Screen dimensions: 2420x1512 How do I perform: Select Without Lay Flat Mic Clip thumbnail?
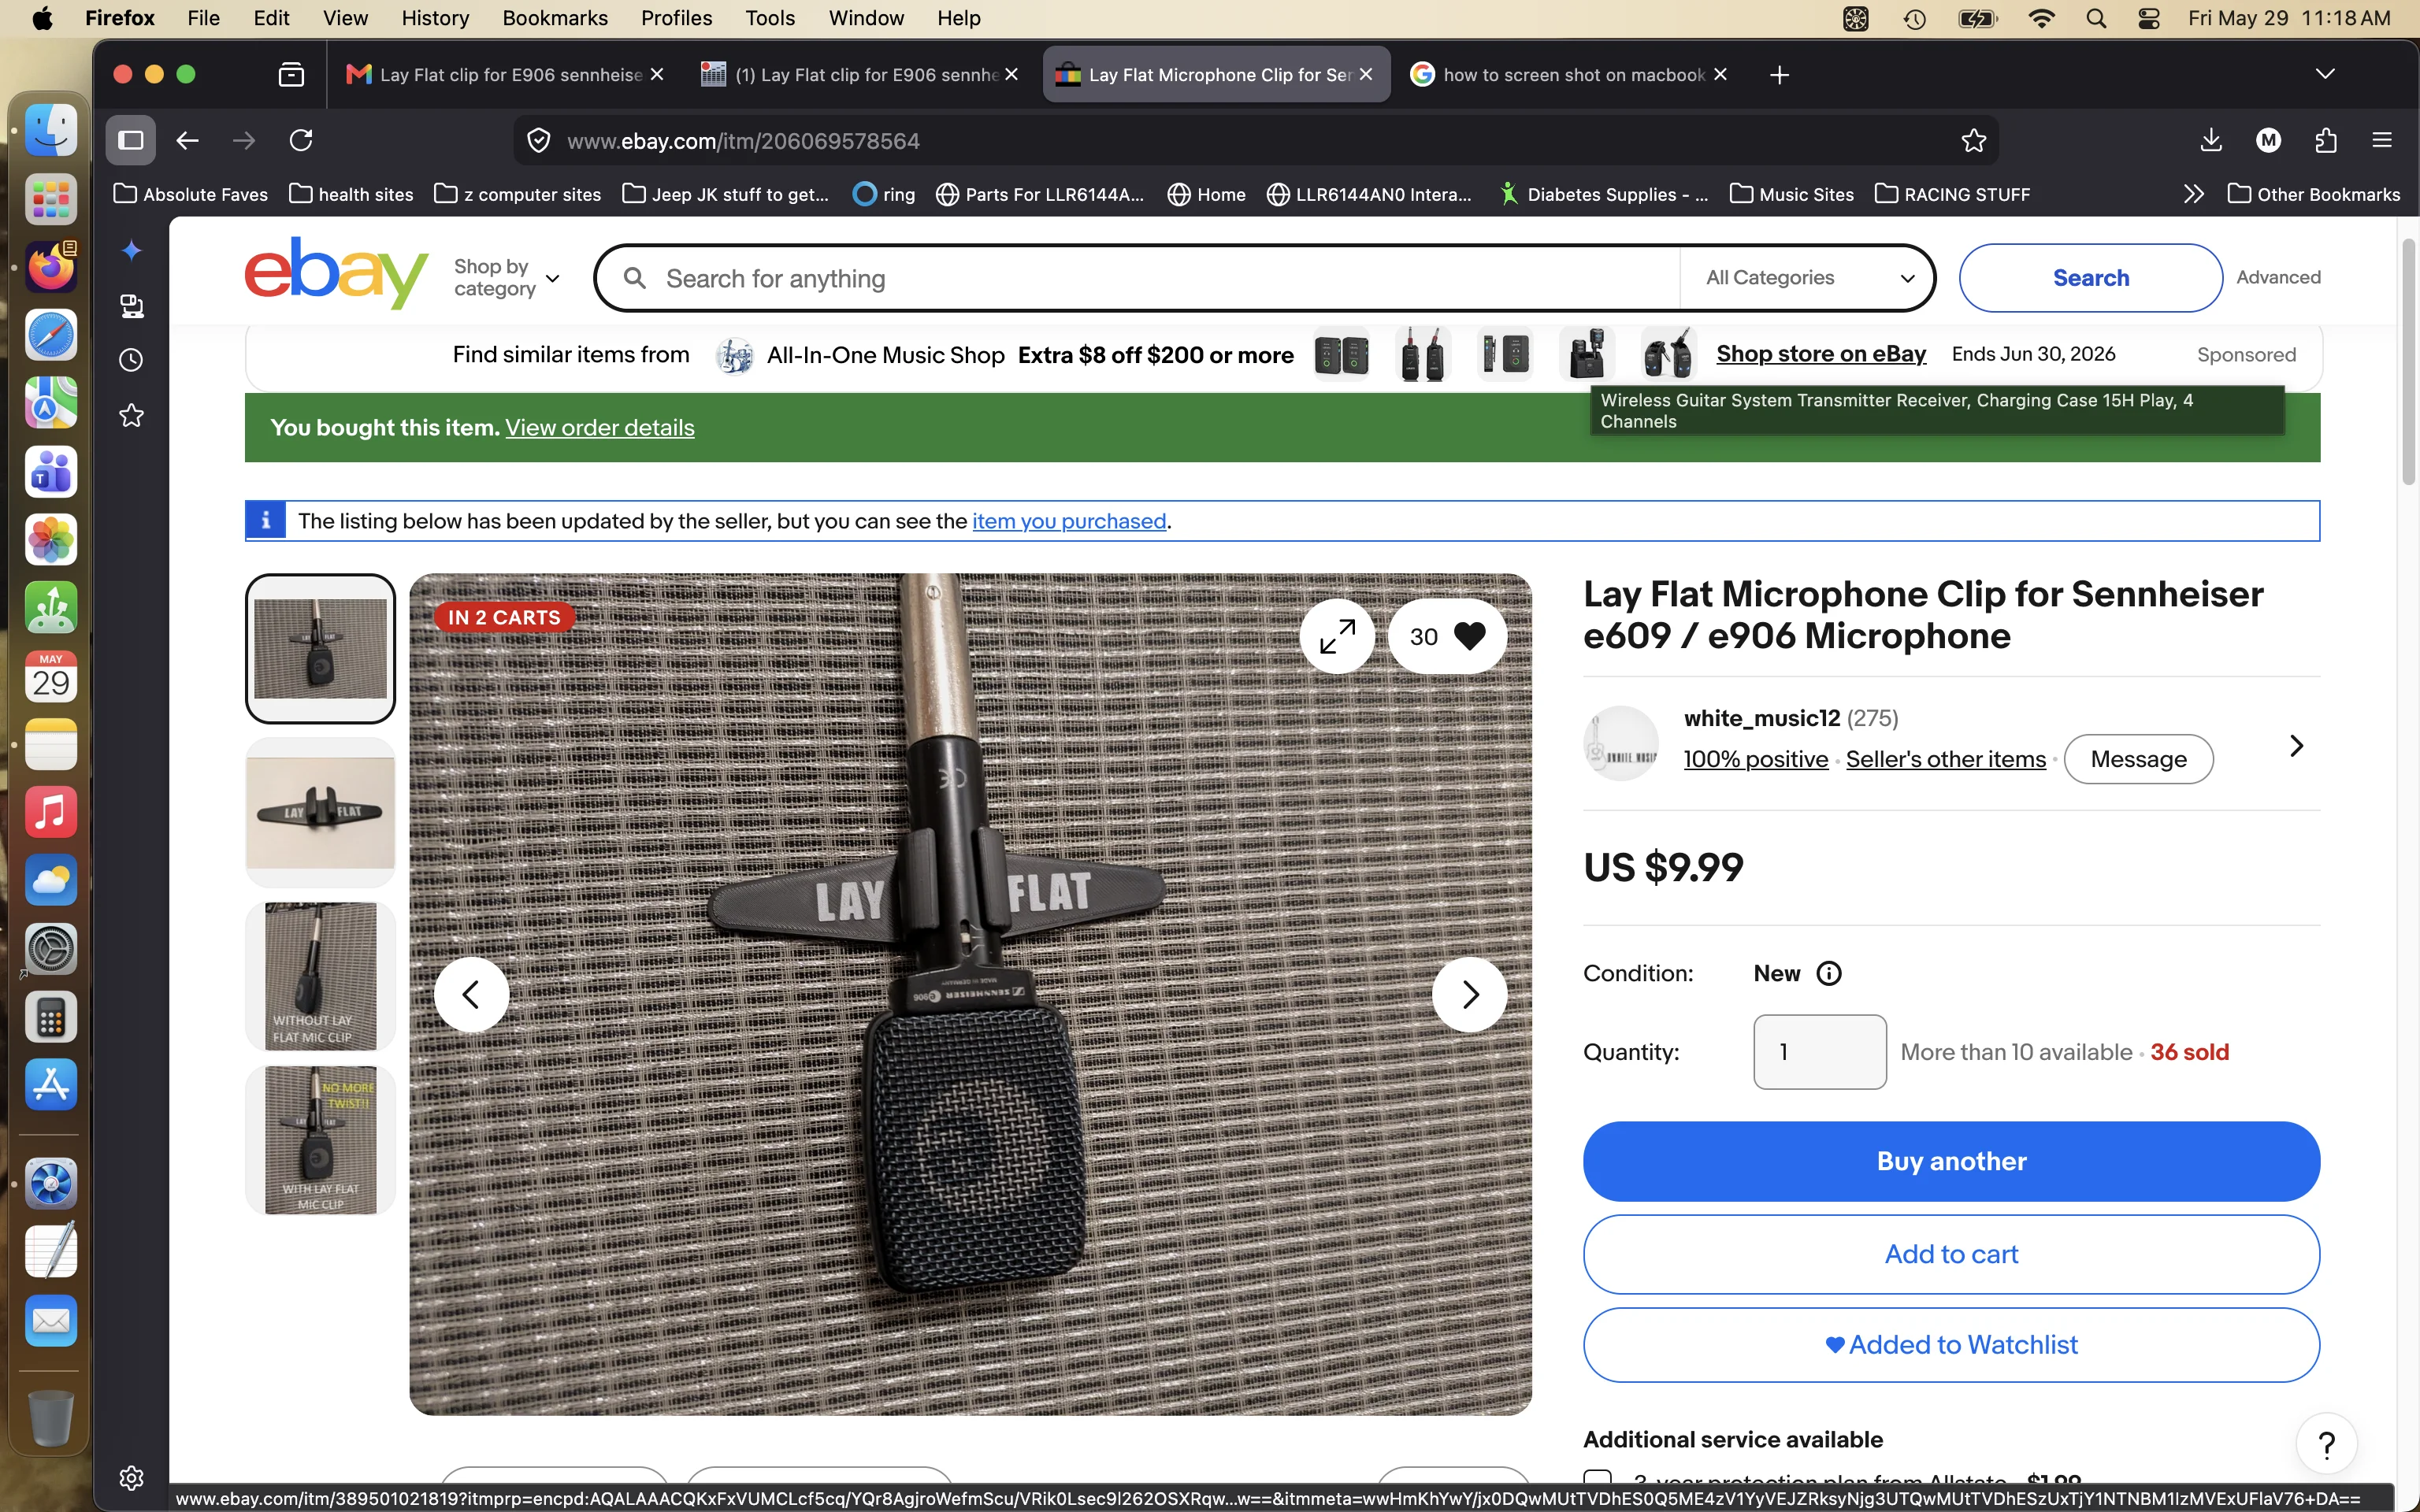[x=320, y=976]
